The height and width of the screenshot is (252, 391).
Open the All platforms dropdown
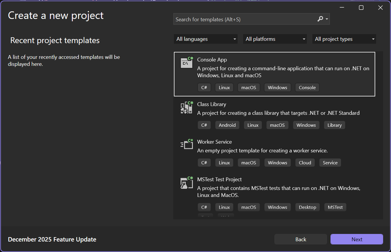(275, 39)
